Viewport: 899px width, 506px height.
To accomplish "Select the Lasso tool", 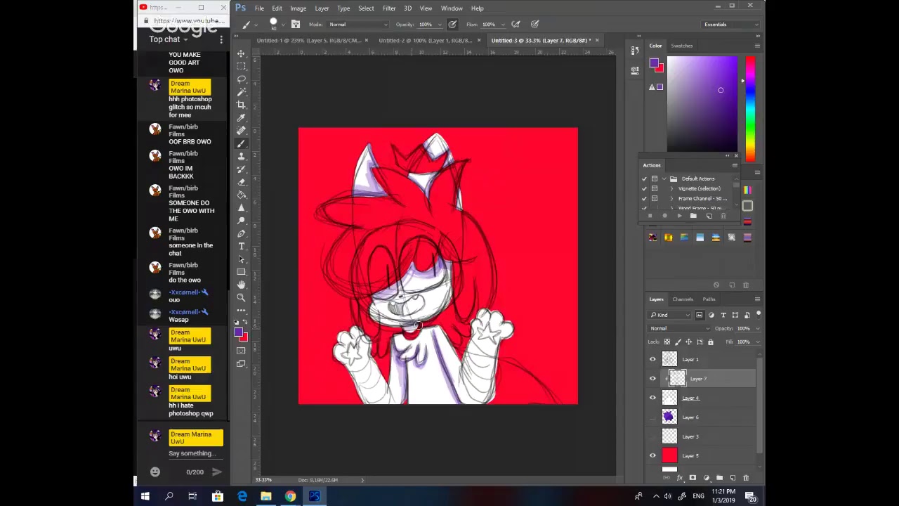I will pyautogui.click(x=241, y=79).
